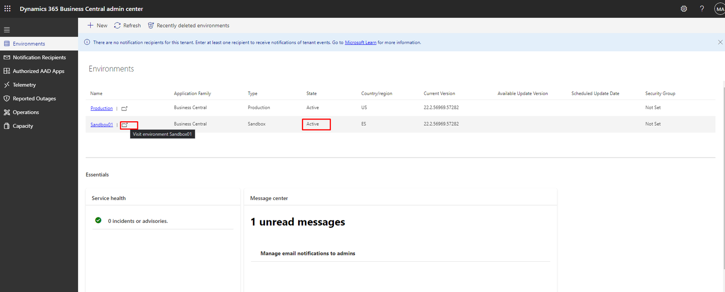725x292 pixels.
Task: Sort by Type column header
Action: (252, 93)
